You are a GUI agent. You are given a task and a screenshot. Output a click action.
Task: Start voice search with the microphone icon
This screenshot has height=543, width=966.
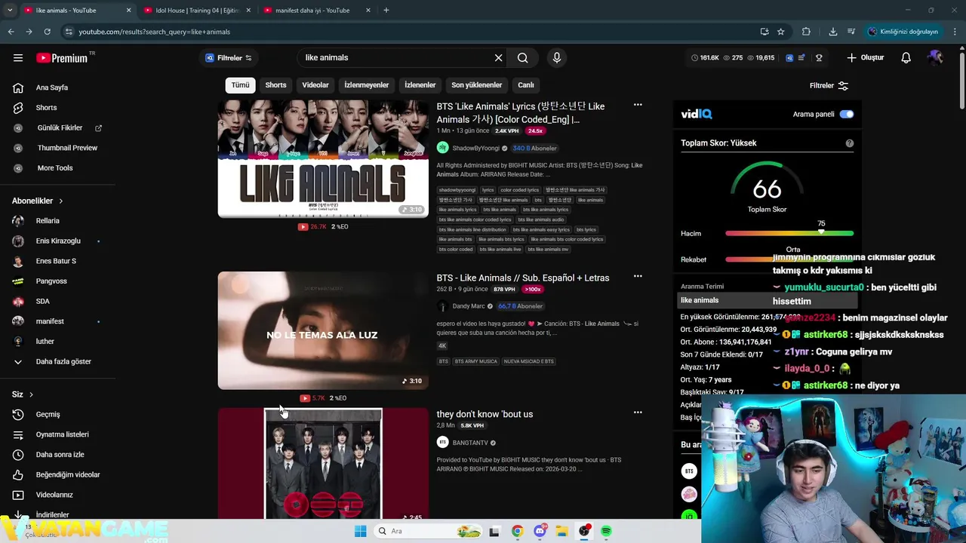[x=557, y=58]
